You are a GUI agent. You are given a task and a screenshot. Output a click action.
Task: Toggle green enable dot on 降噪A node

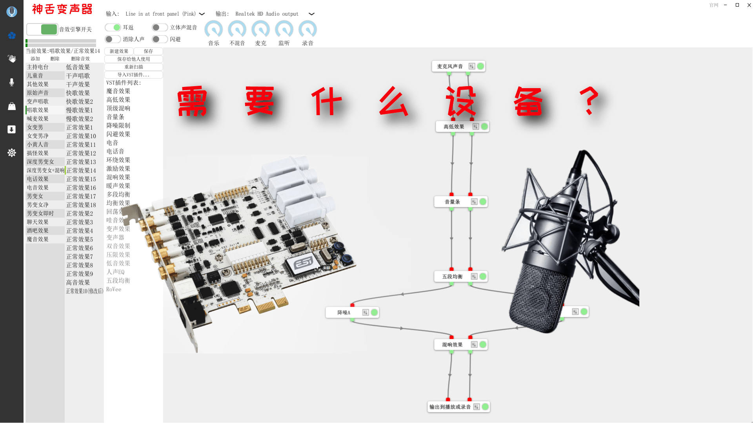[x=374, y=313]
